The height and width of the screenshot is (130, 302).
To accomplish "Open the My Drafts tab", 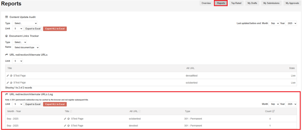I will 252,3.
